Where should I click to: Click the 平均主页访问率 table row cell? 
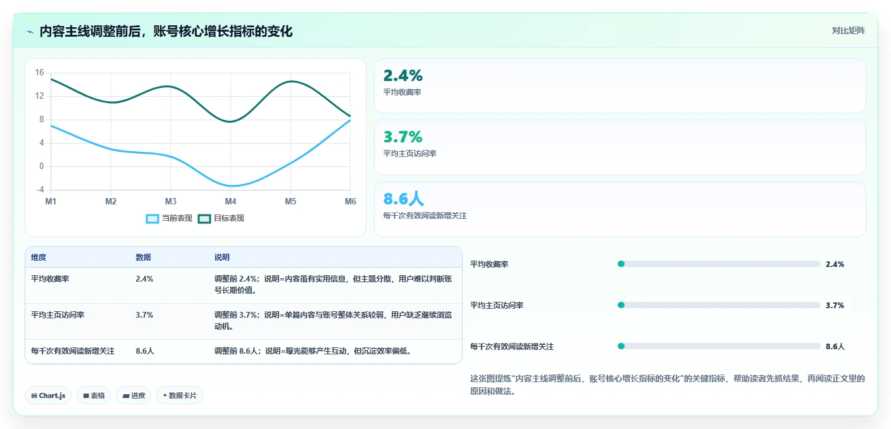77,321
